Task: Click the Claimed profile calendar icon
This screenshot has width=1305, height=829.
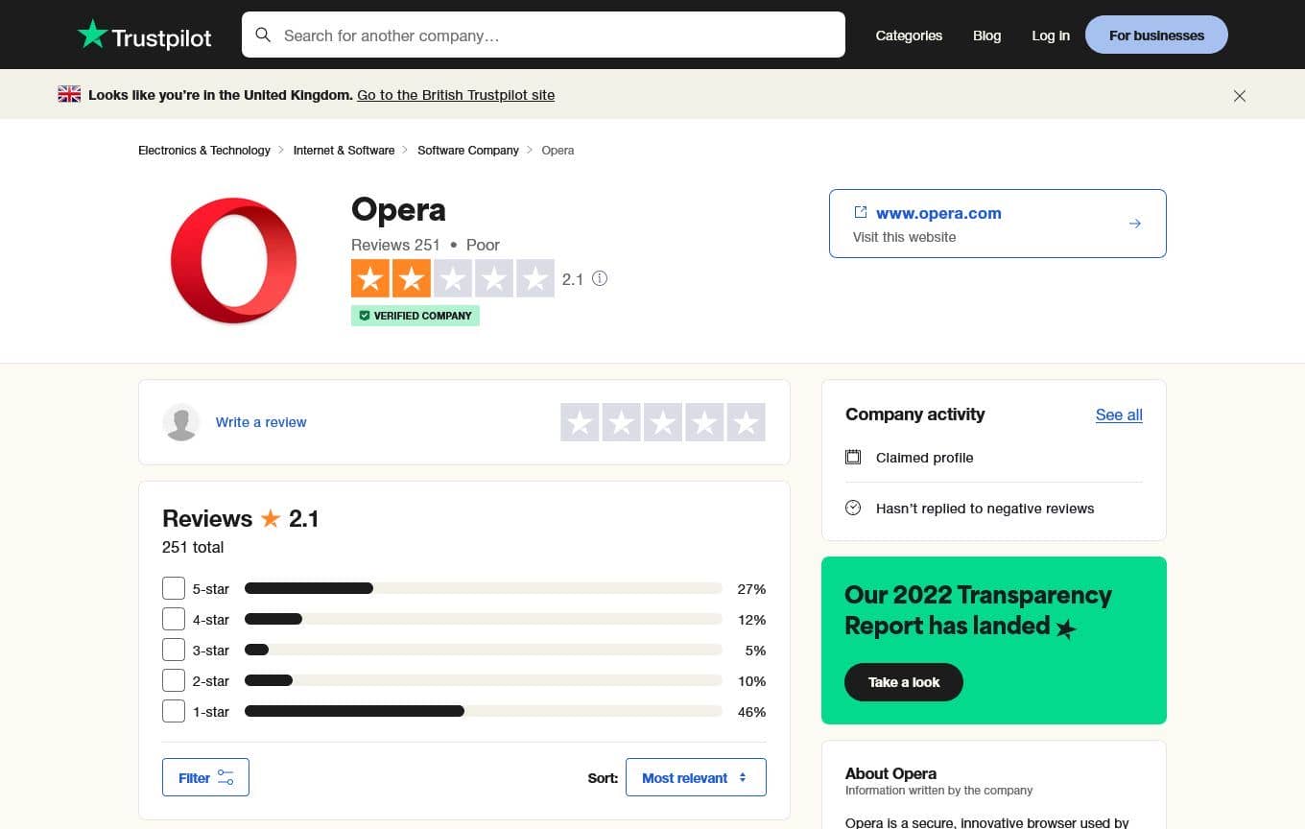Action: click(x=853, y=457)
